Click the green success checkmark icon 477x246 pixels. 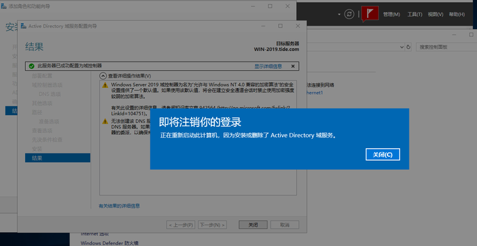pos(31,66)
